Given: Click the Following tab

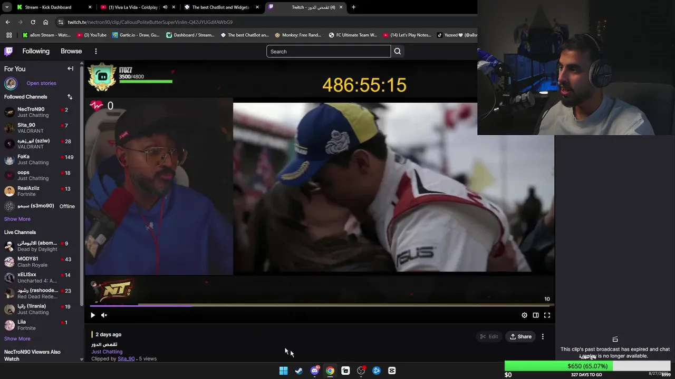Looking at the screenshot, I should coord(36,51).
